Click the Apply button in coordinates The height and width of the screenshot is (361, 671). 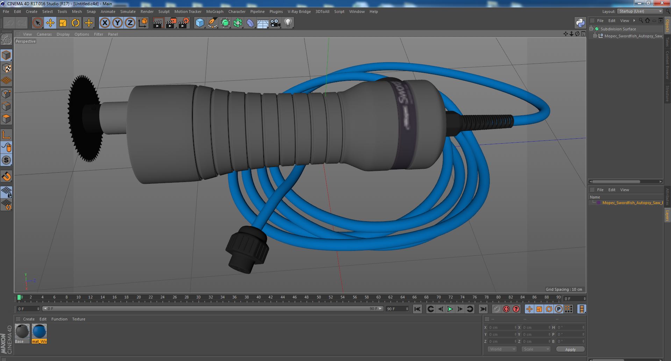570,349
